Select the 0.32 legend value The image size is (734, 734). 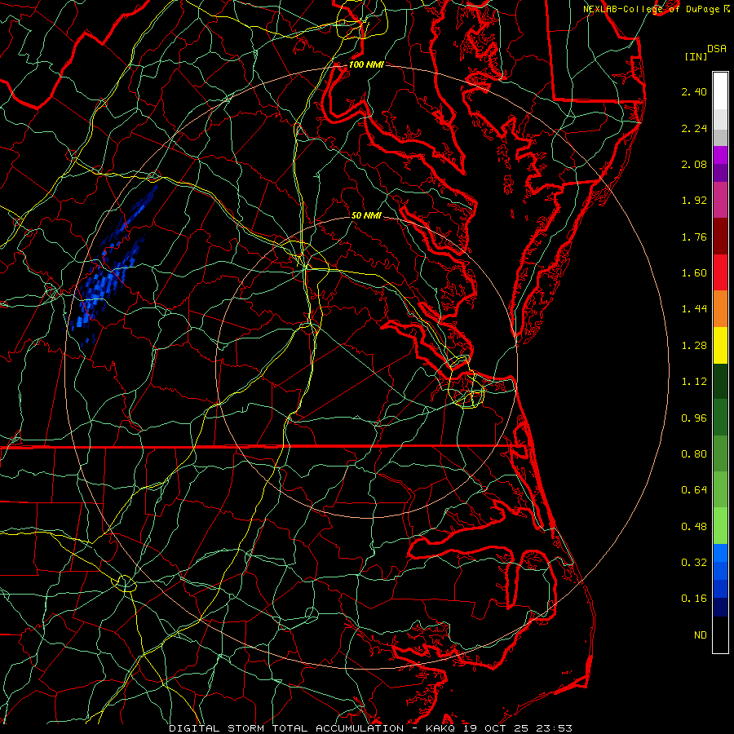click(x=694, y=563)
